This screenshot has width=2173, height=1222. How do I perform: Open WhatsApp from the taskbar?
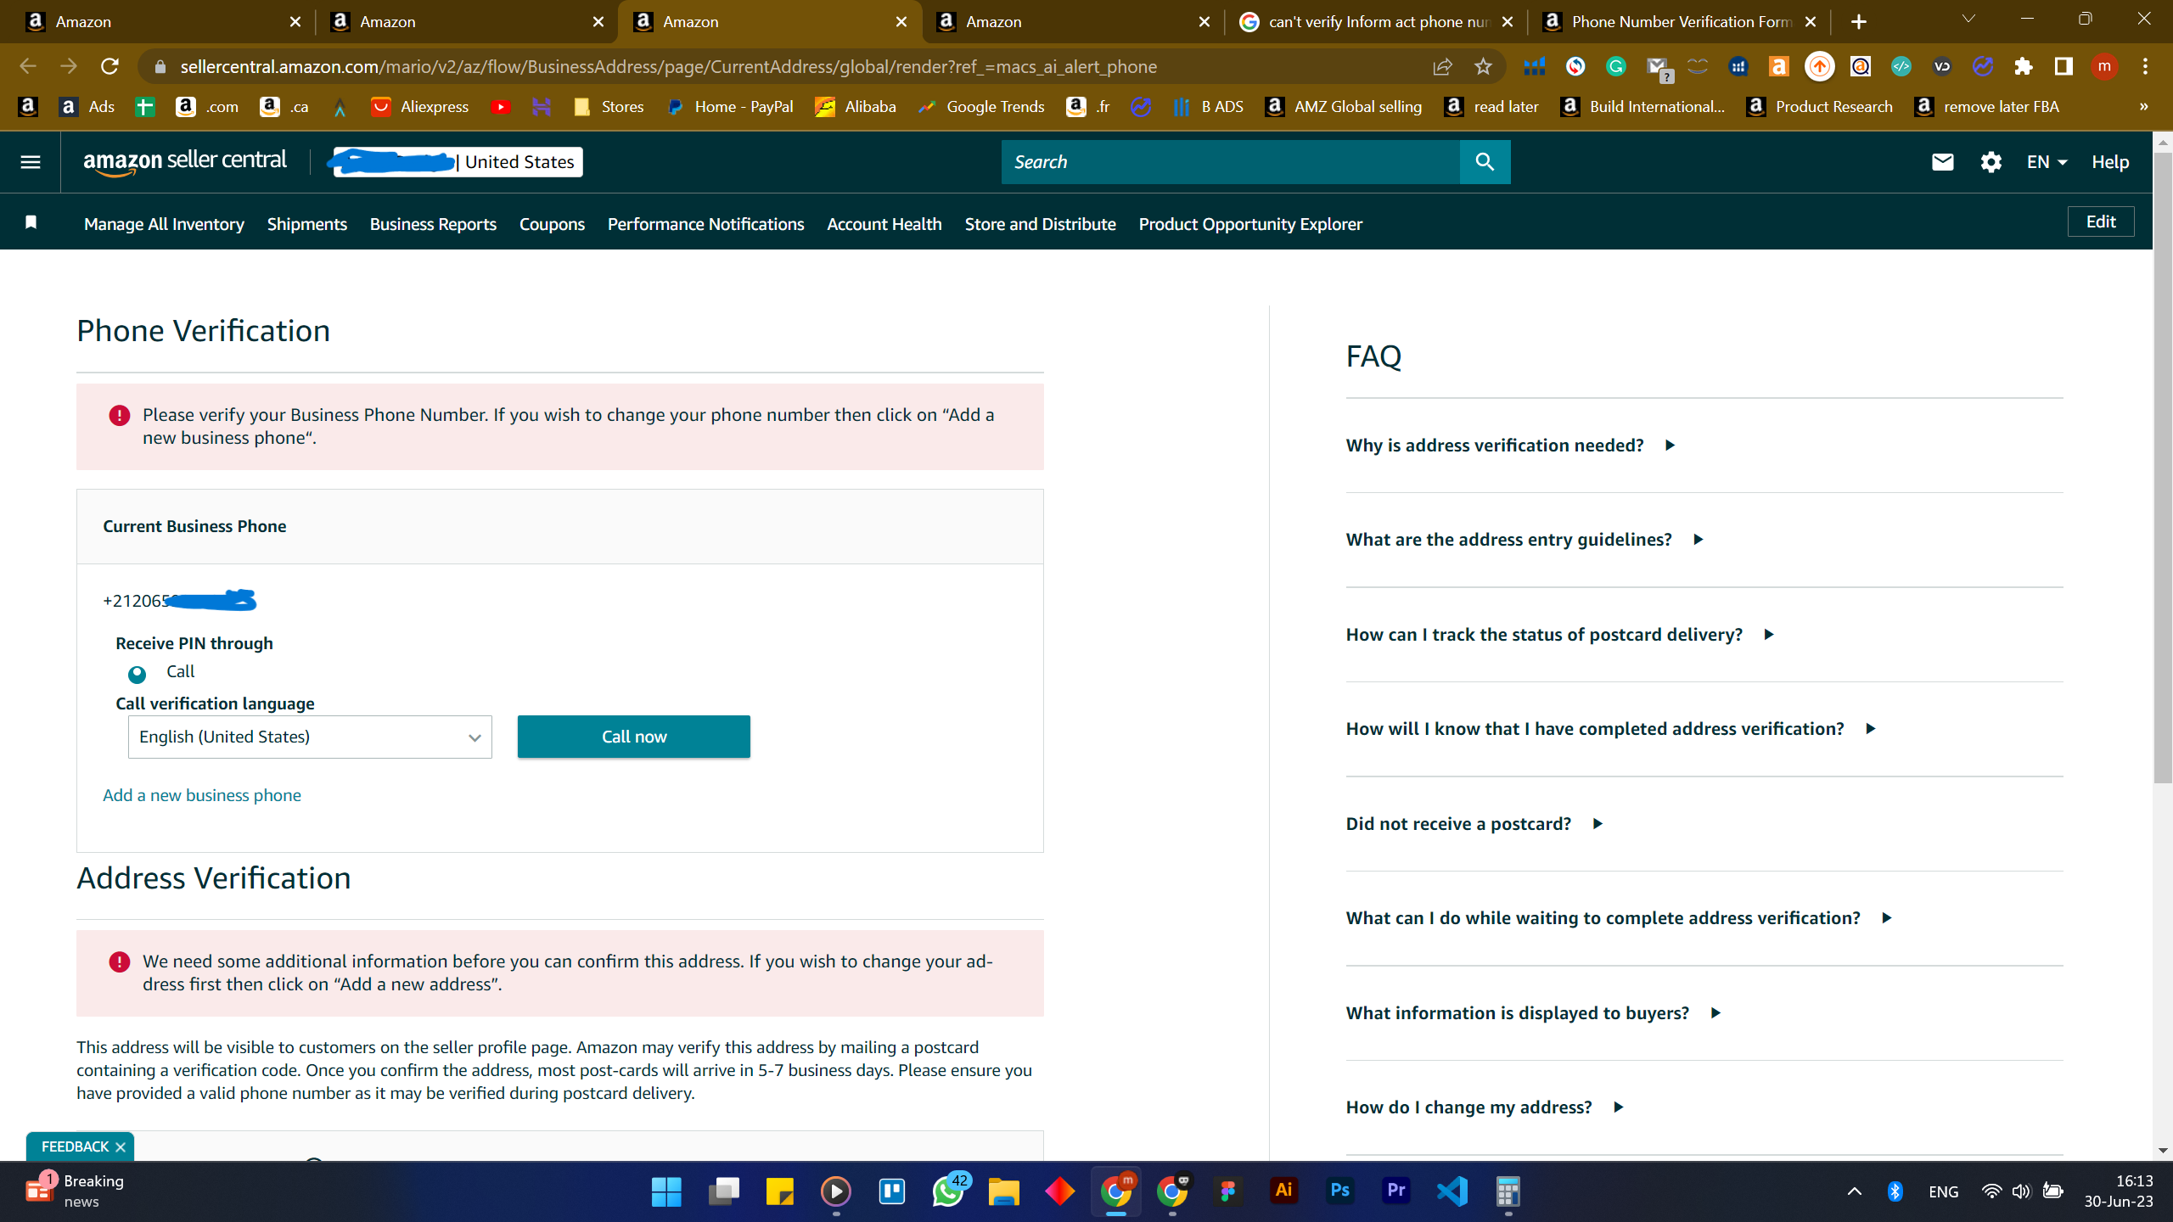point(948,1191)
